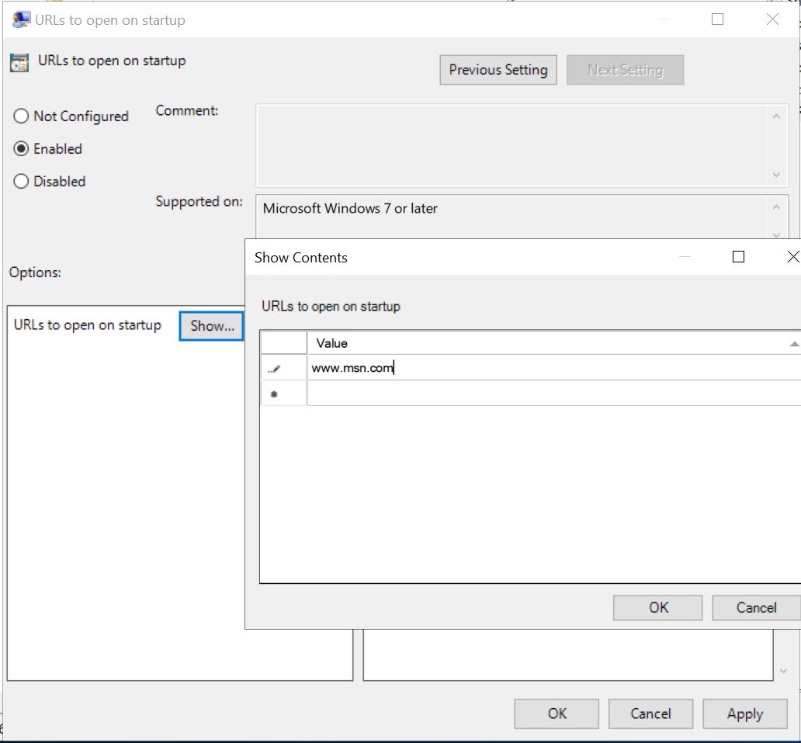Maximize the Show Contents dialog
Viewport: 801px width, 743px height.
point(738,257)
